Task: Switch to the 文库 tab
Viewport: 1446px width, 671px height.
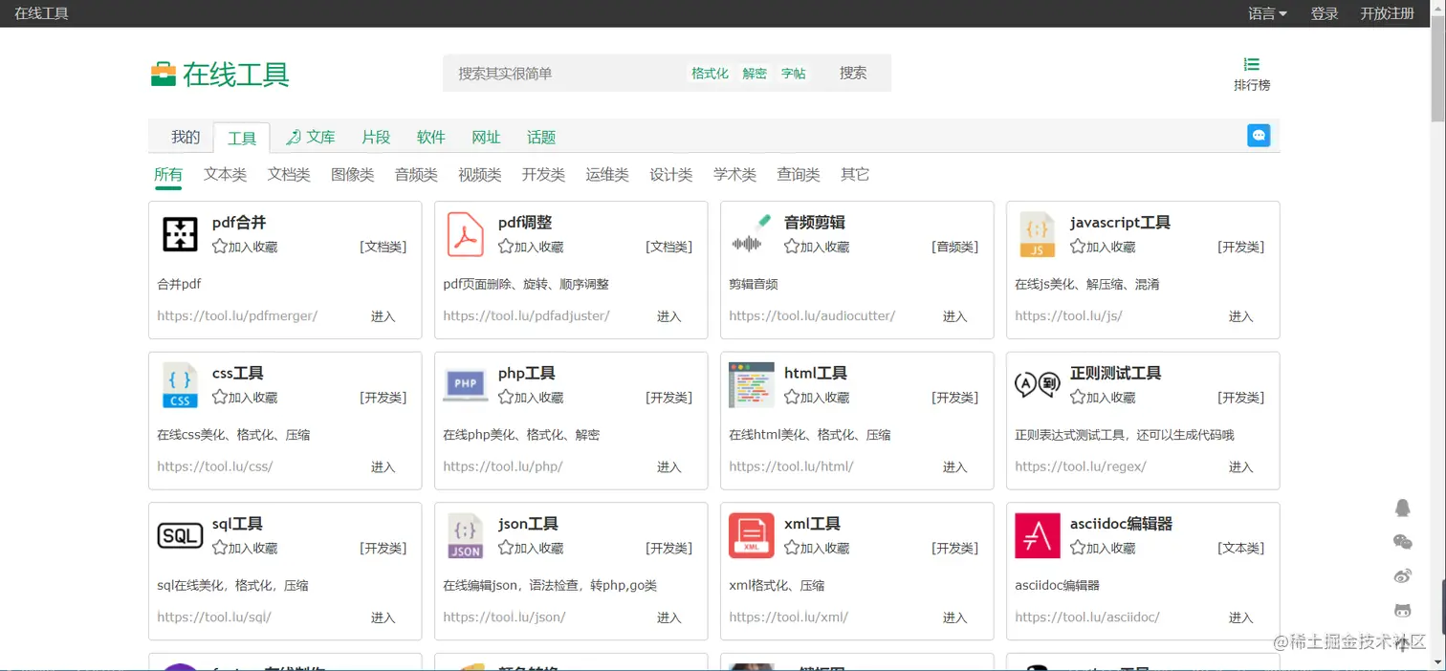Action: click(311, 137)
